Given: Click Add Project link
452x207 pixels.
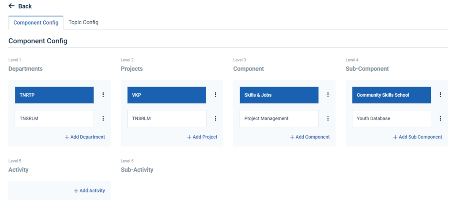Looking at the screenshot, I should click(x=202, y=137).
